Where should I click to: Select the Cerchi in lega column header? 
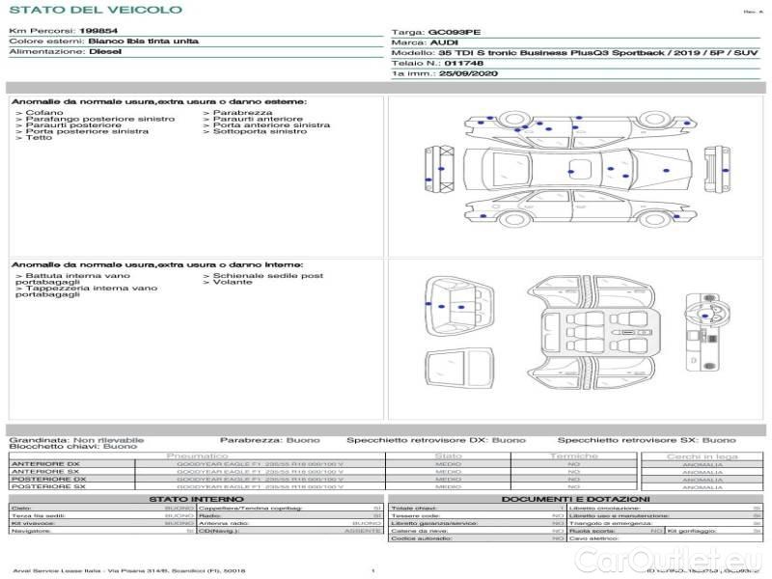click(x=702, y=455)
